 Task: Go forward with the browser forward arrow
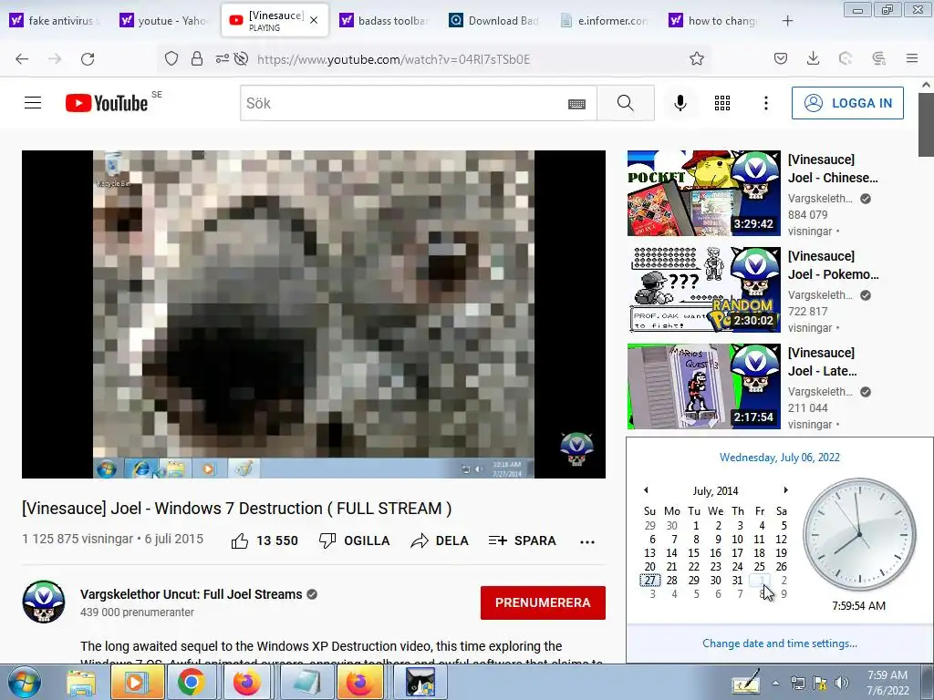[x=55, y=58]
